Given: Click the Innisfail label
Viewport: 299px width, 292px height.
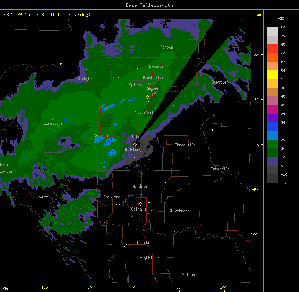Looking at the screenshot, I should coord(144,113).
